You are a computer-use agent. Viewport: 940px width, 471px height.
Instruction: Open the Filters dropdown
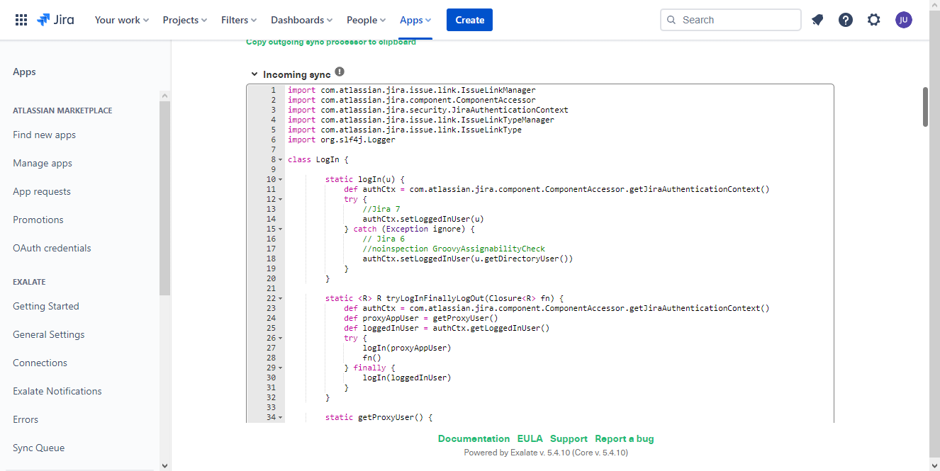[x=239, y=20]
